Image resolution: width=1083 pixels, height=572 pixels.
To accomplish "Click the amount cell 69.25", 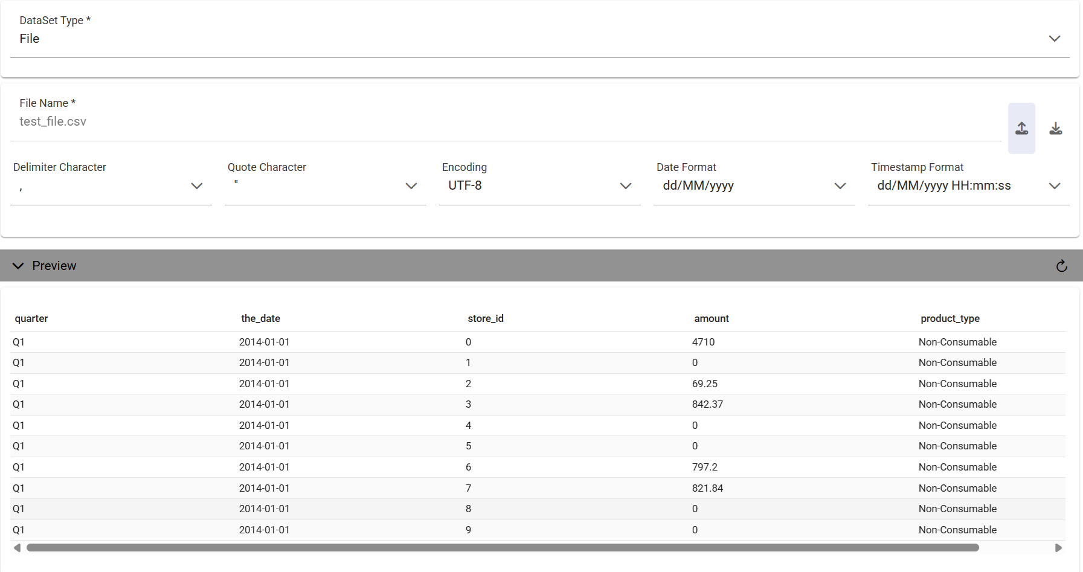I will [705, 384].
